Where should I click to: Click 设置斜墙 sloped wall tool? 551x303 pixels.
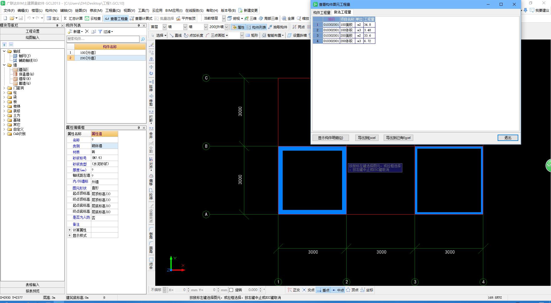297,35
